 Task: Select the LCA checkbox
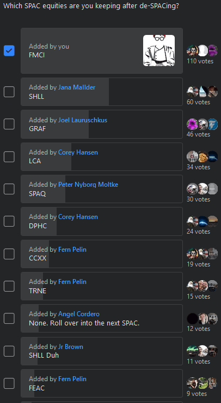pos(9,157)
